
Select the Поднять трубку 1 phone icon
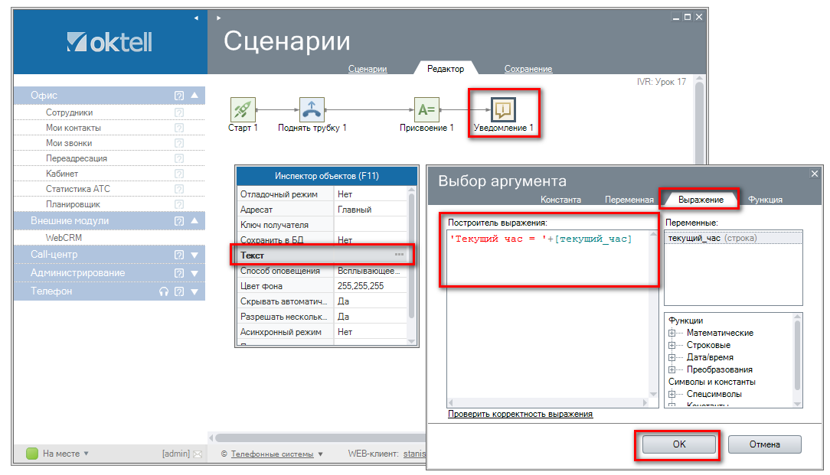tap(312, 109)
